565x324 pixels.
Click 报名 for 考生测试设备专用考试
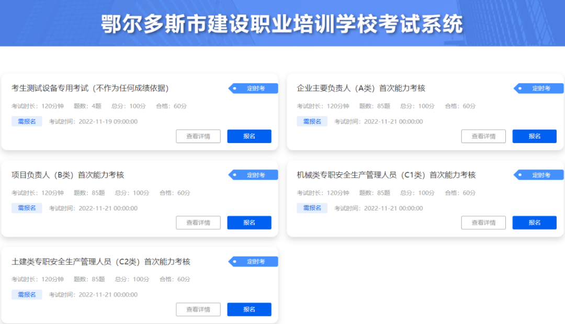tap(249, 136)
